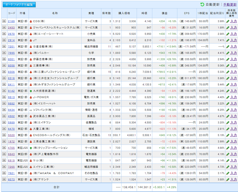The width and height of the screenshot is (238, 192).
Task: Click the 業種 column header
Action: [x=91, y=13]
